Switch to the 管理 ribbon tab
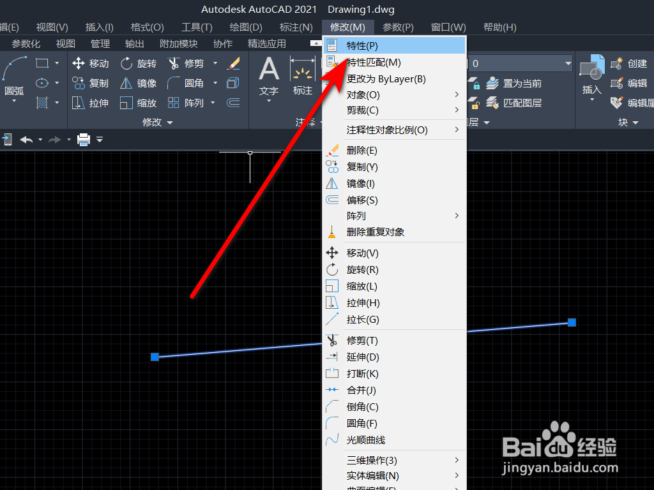This screenshot has width=654, height=490. 100,44
